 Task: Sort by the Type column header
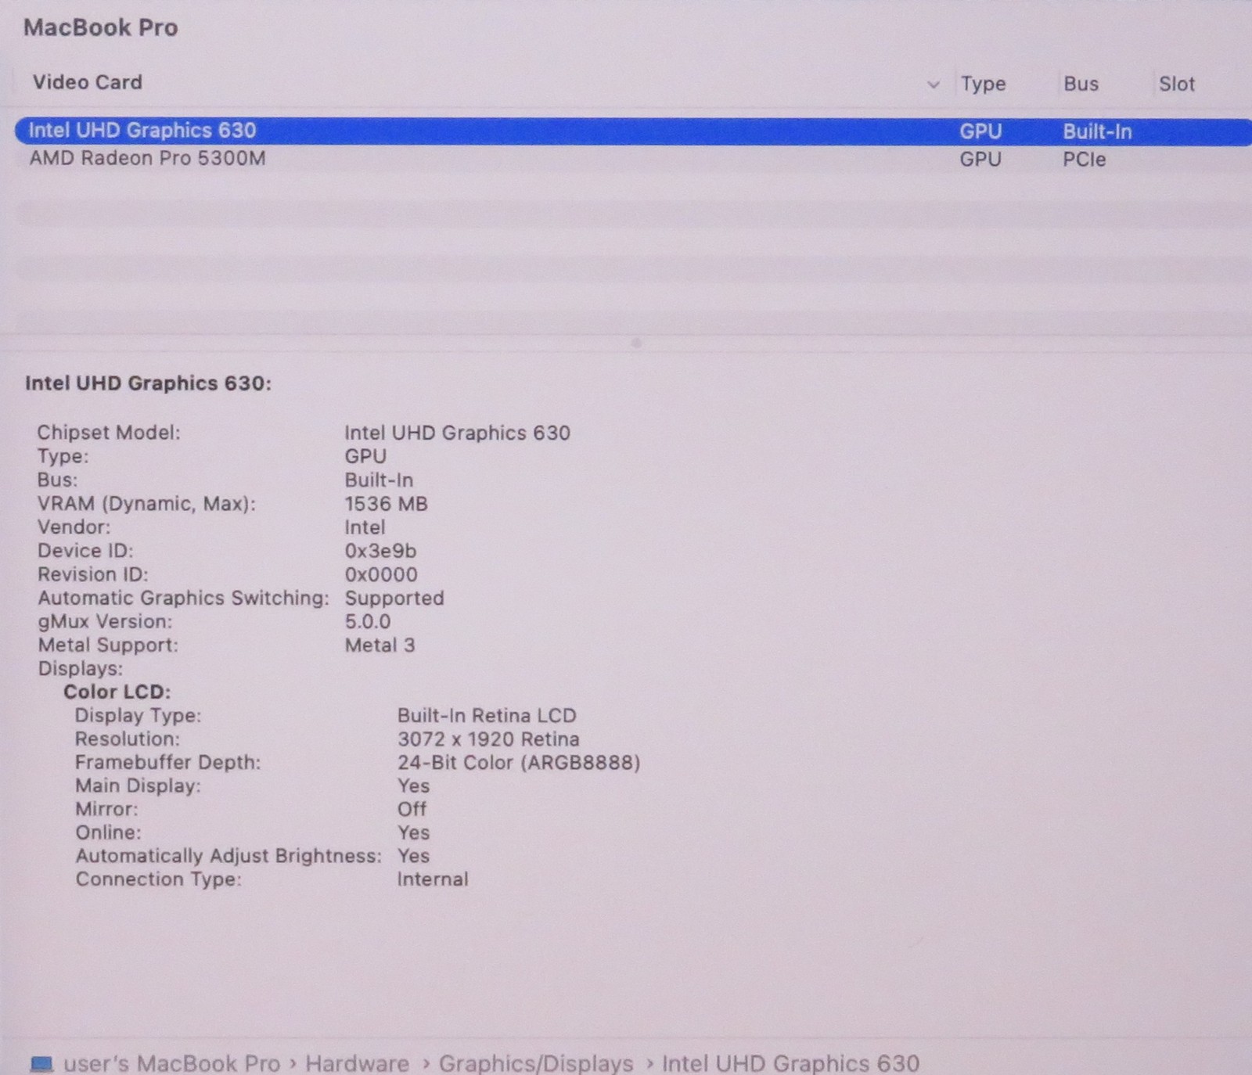pos(983,84)
